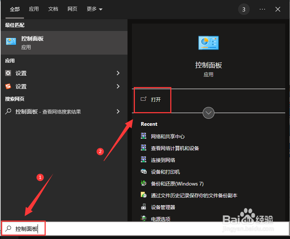The image size is (290, 239).
Task: Select the 全部 tab
Action: tap(15, 9)
